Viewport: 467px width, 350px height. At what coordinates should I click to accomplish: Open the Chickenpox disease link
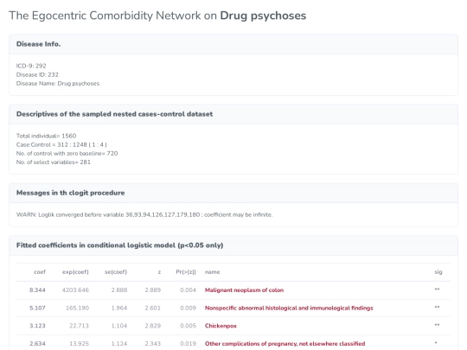pyautogui.click(x=221, y=326)
